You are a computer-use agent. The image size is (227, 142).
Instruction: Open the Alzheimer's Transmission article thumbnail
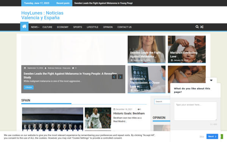(x=146, y=79)
